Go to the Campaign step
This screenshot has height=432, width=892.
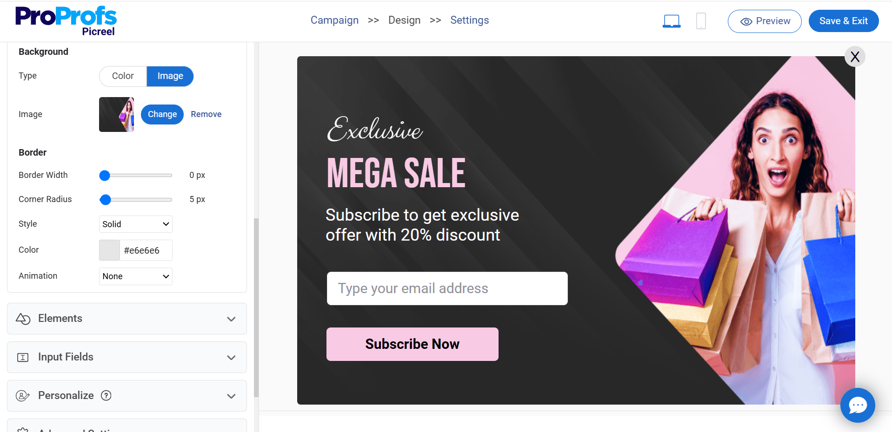pyautogui.click(x=334, y=20)
